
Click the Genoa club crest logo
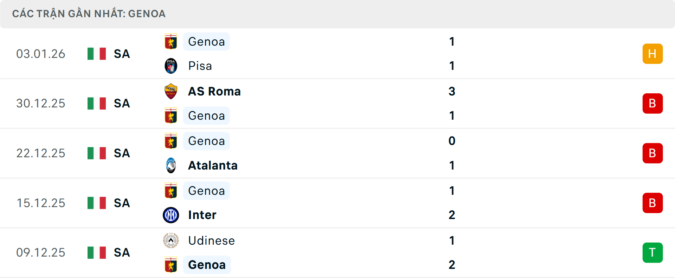click(x=171, y=41)
